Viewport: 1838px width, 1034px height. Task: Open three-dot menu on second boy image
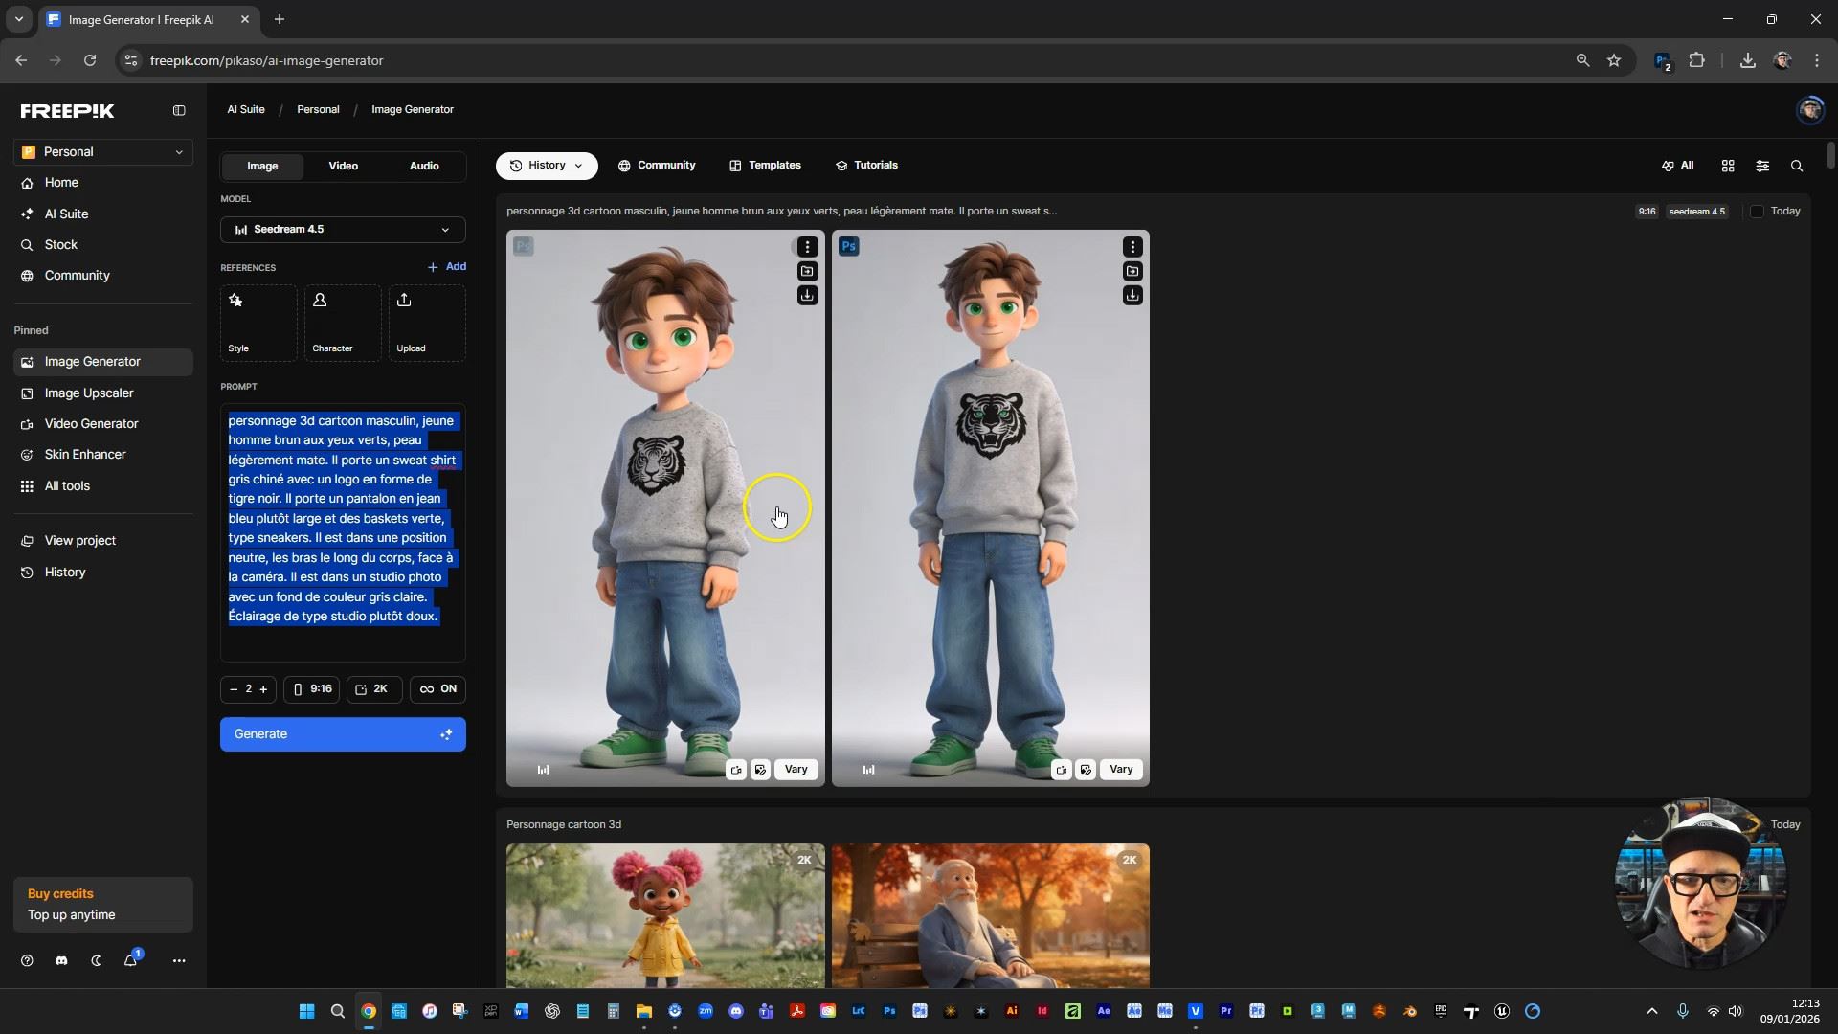[1132, 247]
